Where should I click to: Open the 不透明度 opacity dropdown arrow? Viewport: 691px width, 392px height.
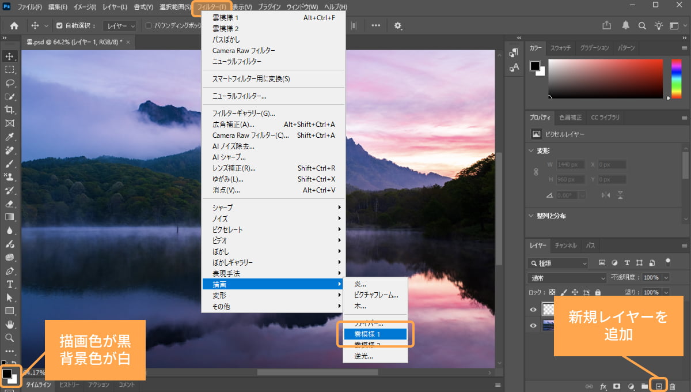coord(666,277)
